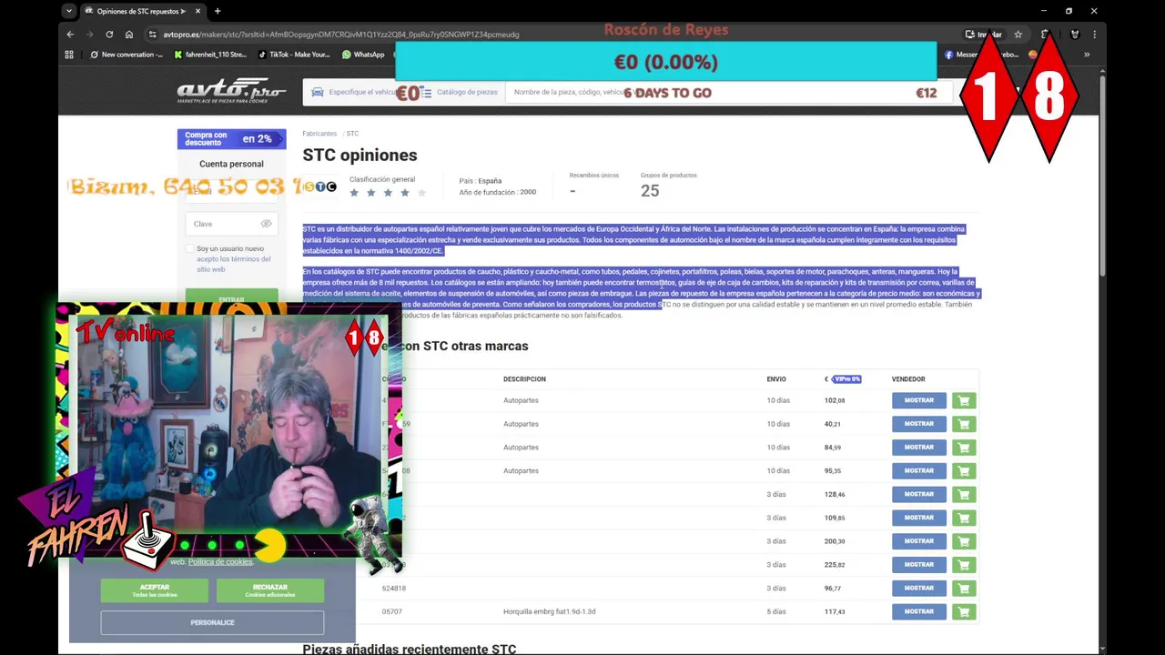The width and height of the screenshot is (1165, 655).
Task: Accept all cookies with ACEPTAR
Action: point(155,589)
